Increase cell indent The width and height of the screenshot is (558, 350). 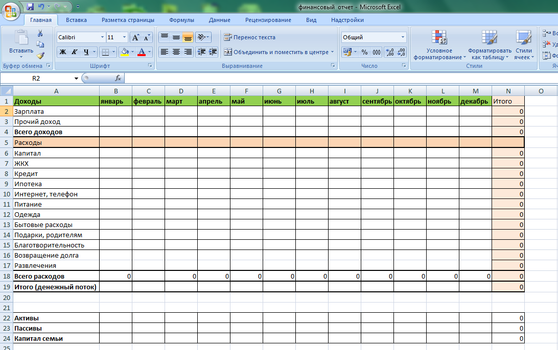(213, 52)
